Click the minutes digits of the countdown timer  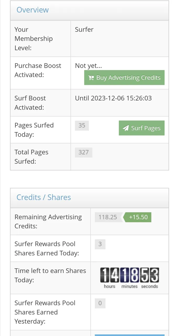click(129, 275)
